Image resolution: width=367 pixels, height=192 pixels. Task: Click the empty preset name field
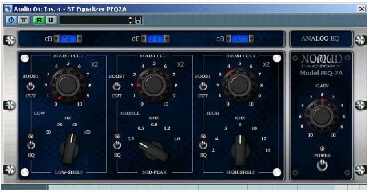tap(93, 20)
